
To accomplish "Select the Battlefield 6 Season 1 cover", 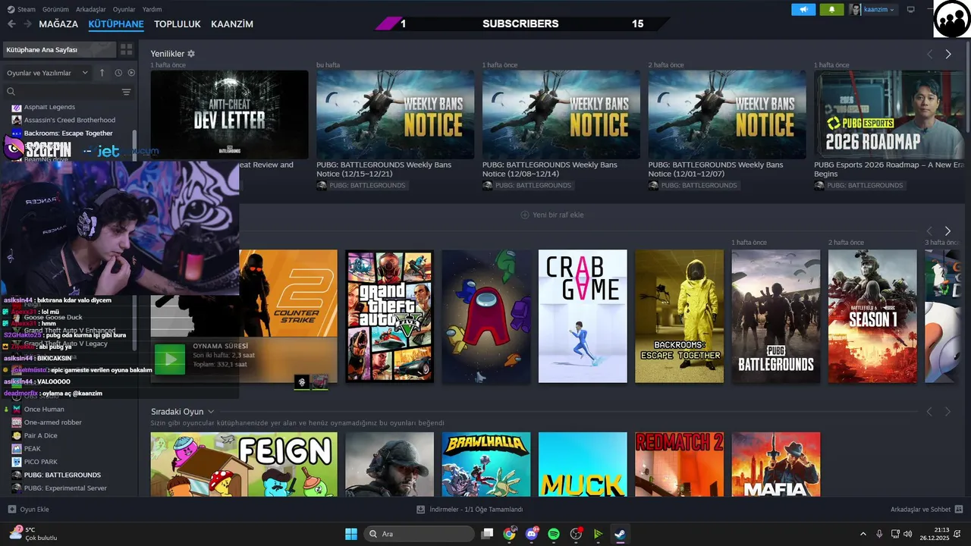I will pos(872,316).
